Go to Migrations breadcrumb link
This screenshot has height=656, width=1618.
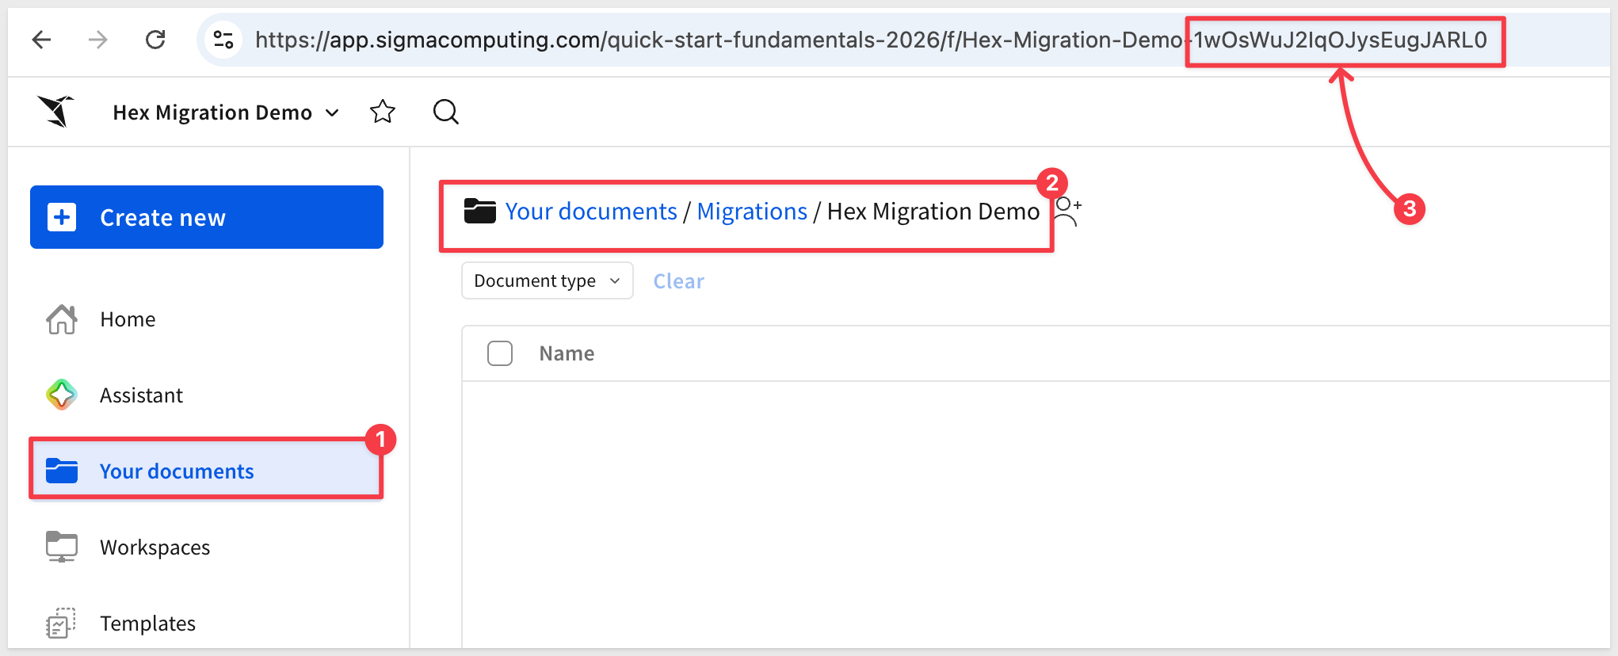tap(752, 212)
